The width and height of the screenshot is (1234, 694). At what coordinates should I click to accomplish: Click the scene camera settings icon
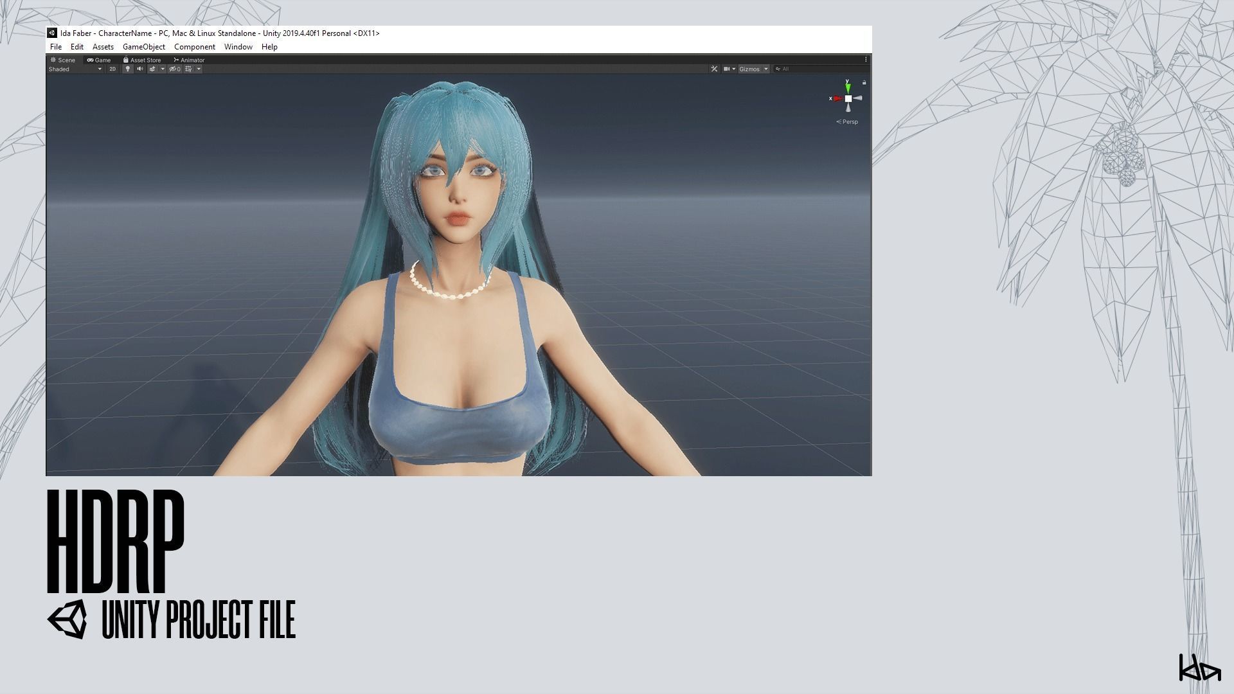[727, 69]
